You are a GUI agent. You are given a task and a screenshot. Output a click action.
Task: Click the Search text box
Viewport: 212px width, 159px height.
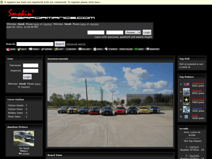tap(35, 44)
